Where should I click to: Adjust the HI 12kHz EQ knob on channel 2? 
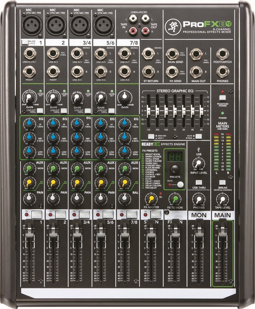53,124
